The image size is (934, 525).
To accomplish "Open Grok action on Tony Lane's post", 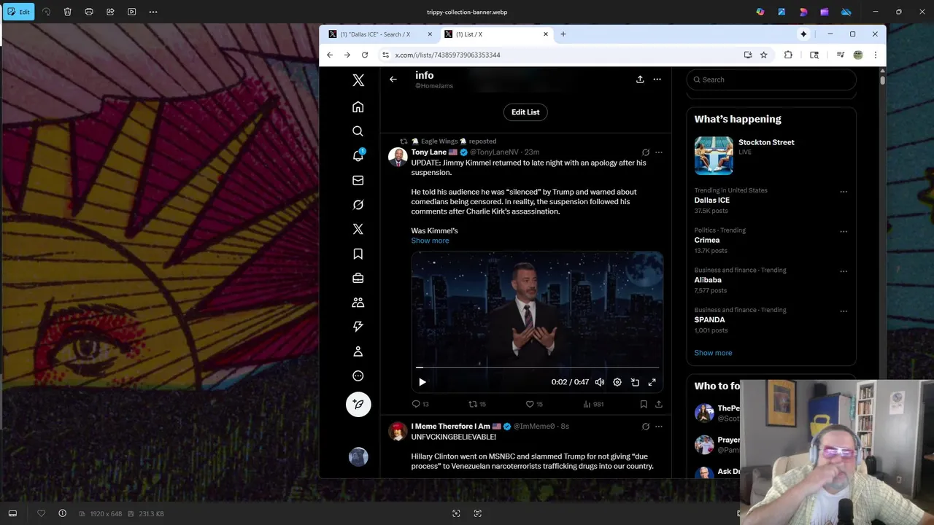I will (645, 152).
